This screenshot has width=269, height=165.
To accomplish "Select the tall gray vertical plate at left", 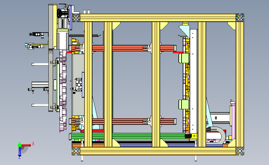I will click(51, 58).
